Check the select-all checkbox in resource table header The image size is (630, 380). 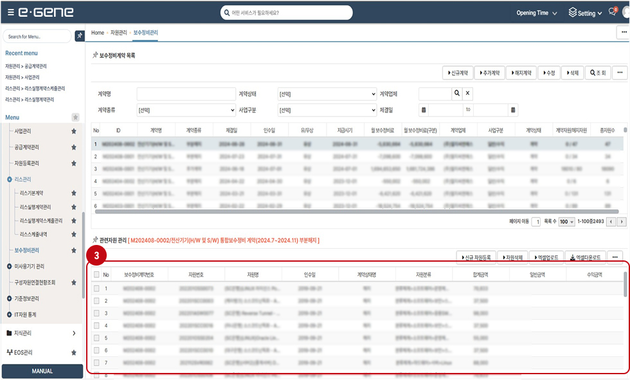tap(96, 275)
